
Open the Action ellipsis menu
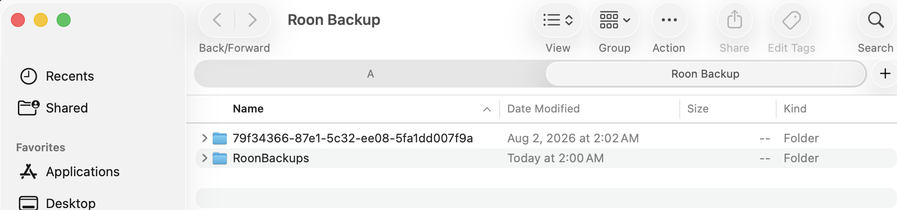[x=669, y=20]
